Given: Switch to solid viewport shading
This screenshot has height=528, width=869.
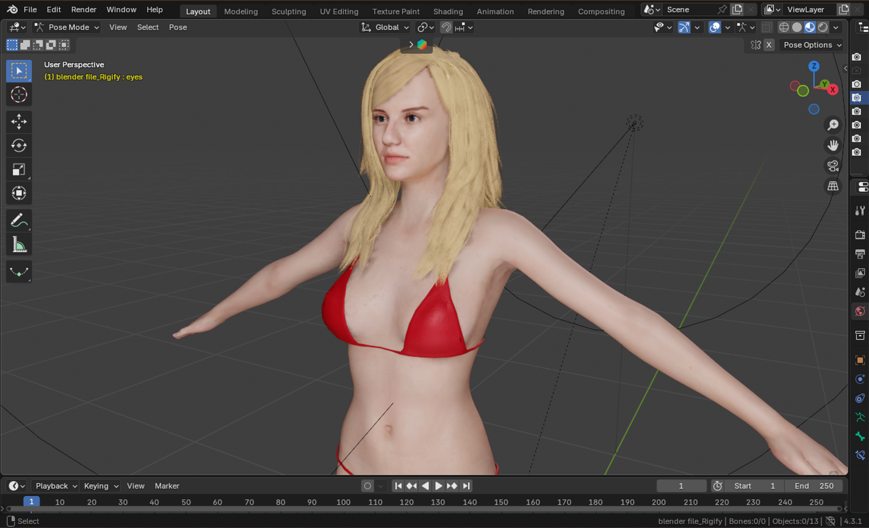Looking at the screenshot, I should (797, 27).
